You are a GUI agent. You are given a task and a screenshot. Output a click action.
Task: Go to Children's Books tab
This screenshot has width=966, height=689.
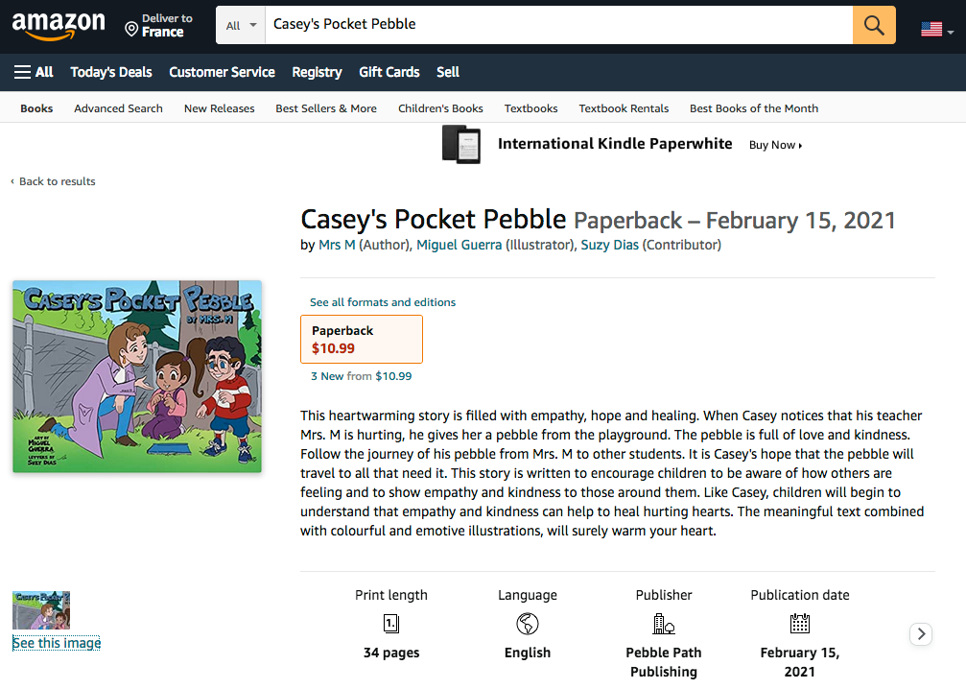(440, 108)
